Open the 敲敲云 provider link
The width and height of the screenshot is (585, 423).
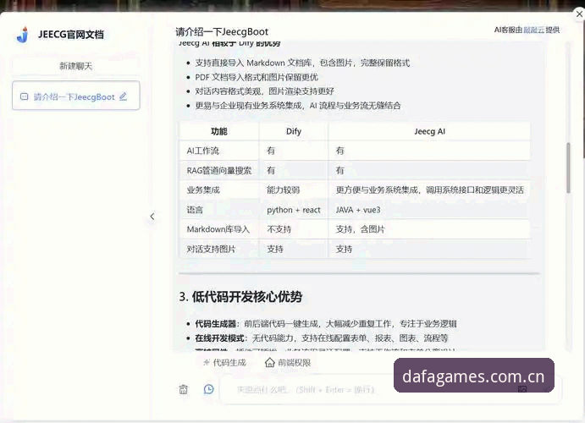coord(533,30)
